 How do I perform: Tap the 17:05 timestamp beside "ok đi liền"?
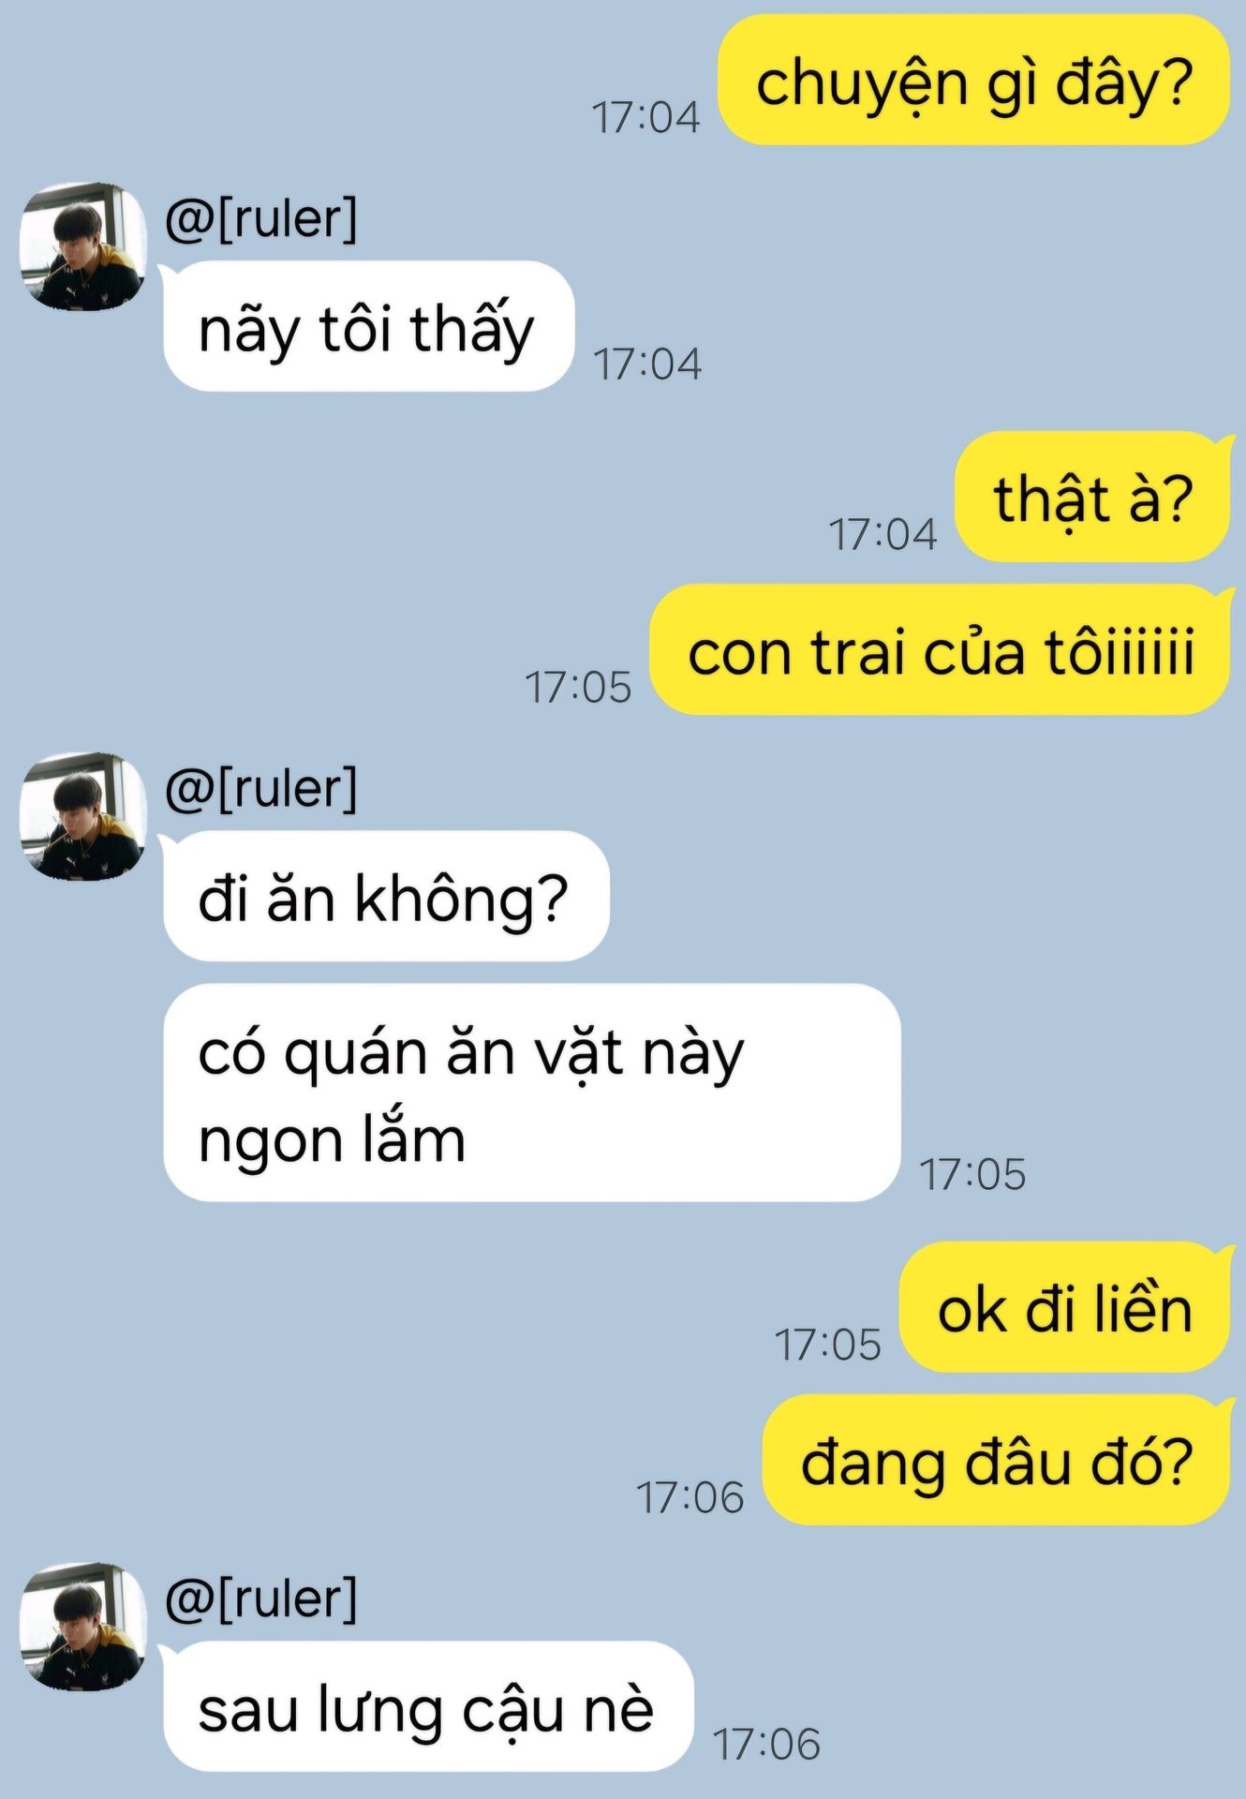[827, 1345]
